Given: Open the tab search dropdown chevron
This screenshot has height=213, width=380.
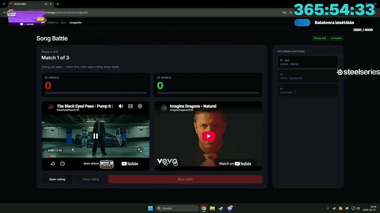Looking at the screenshot, I should pyautogui.click(x=4, y=4).
